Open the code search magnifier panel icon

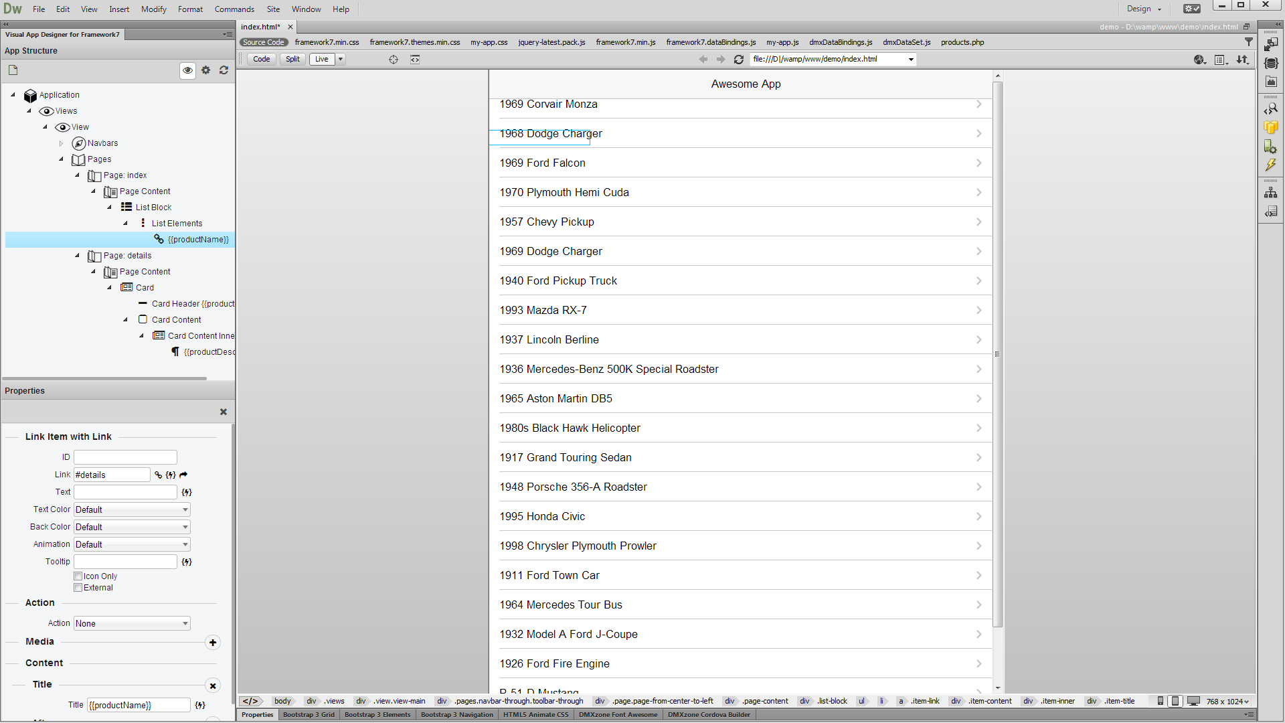tap(1271, 108)
